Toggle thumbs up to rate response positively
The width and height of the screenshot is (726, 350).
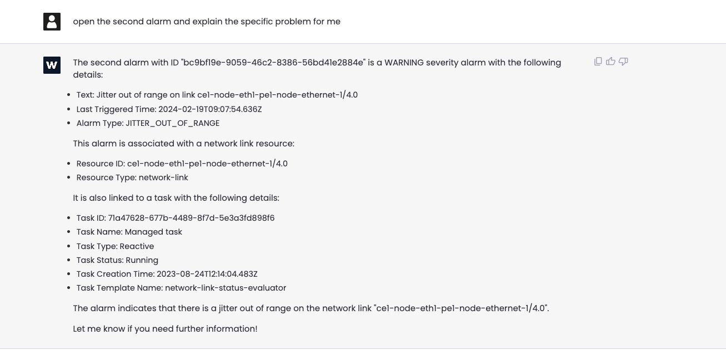[x=610, y=61]
